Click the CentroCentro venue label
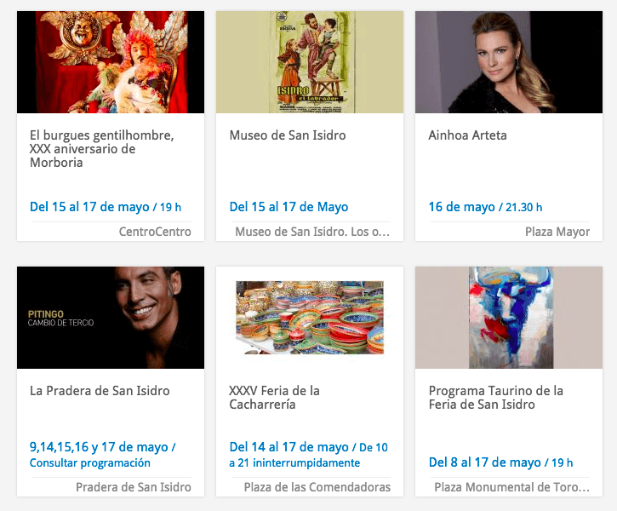The image size is (617, 511). (x=155, y=232)
